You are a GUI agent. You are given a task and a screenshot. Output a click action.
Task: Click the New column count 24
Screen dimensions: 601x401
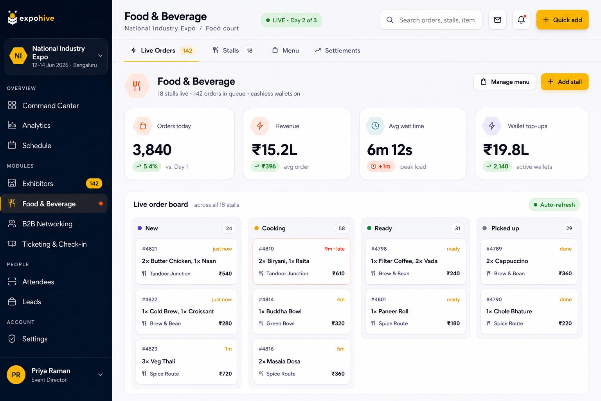[229, 228]
